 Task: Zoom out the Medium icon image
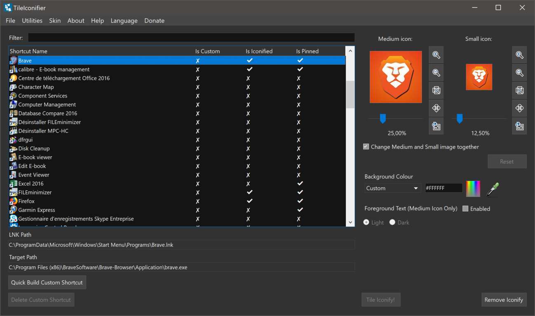(436, 73)
